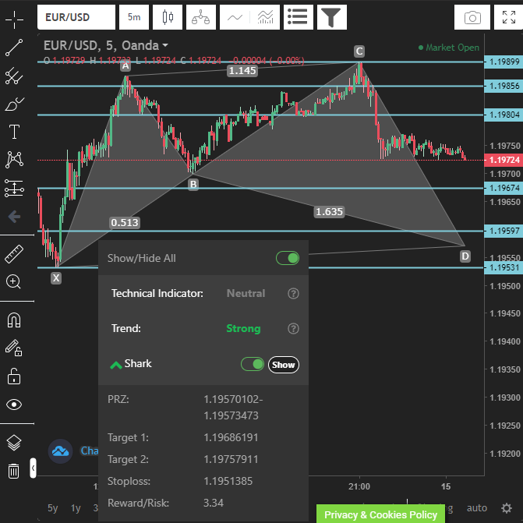Screen dimensions: 523x523
Task: Click the 1.19597 price level label
Action: pyautogui.click(x=504, y=231)
